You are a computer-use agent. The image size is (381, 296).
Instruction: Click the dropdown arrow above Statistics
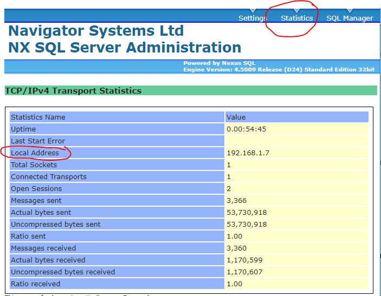296,10
